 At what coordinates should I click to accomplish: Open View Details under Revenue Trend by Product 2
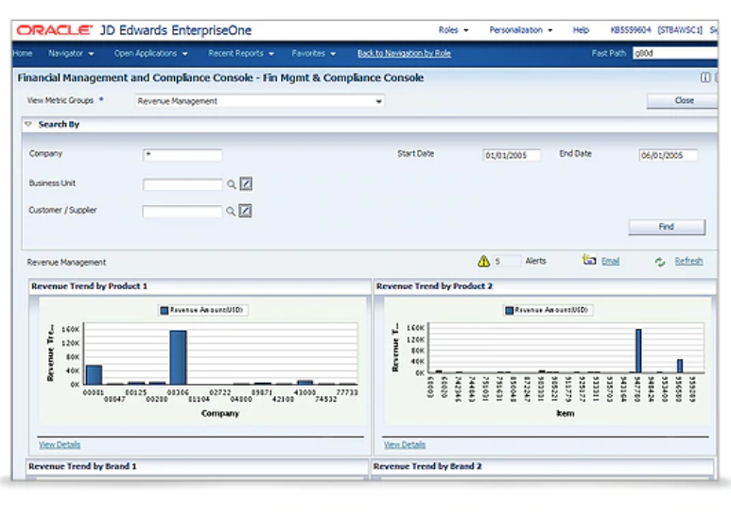click(x=405, y=445)
